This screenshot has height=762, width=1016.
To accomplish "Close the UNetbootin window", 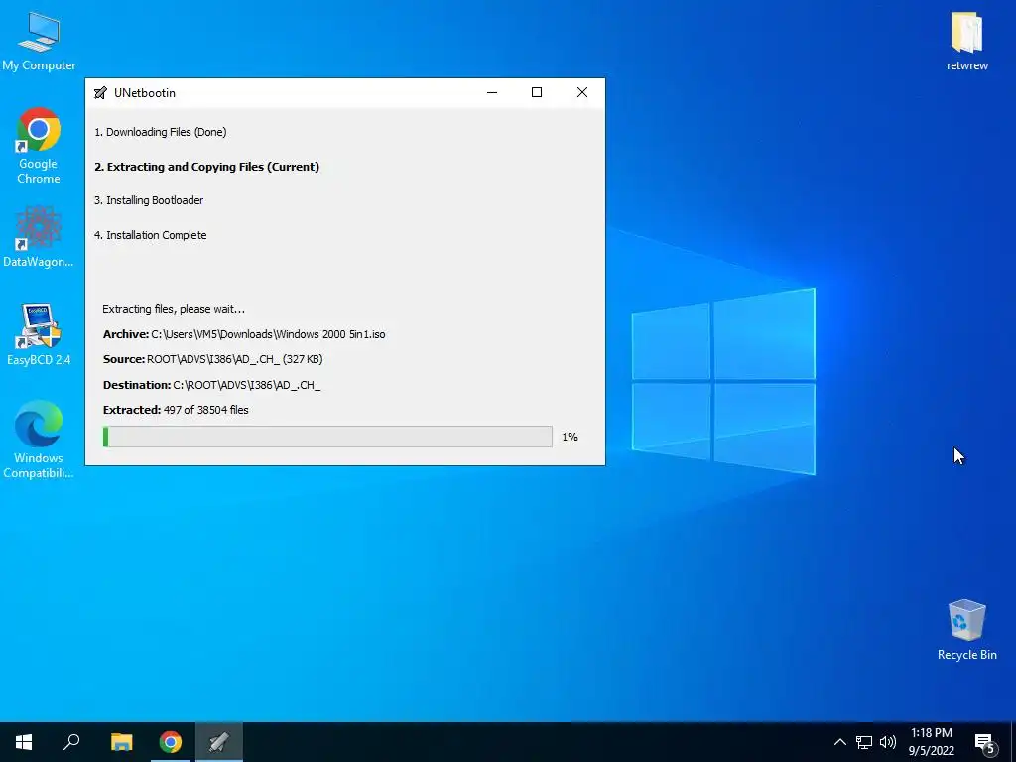I will 581,92.
